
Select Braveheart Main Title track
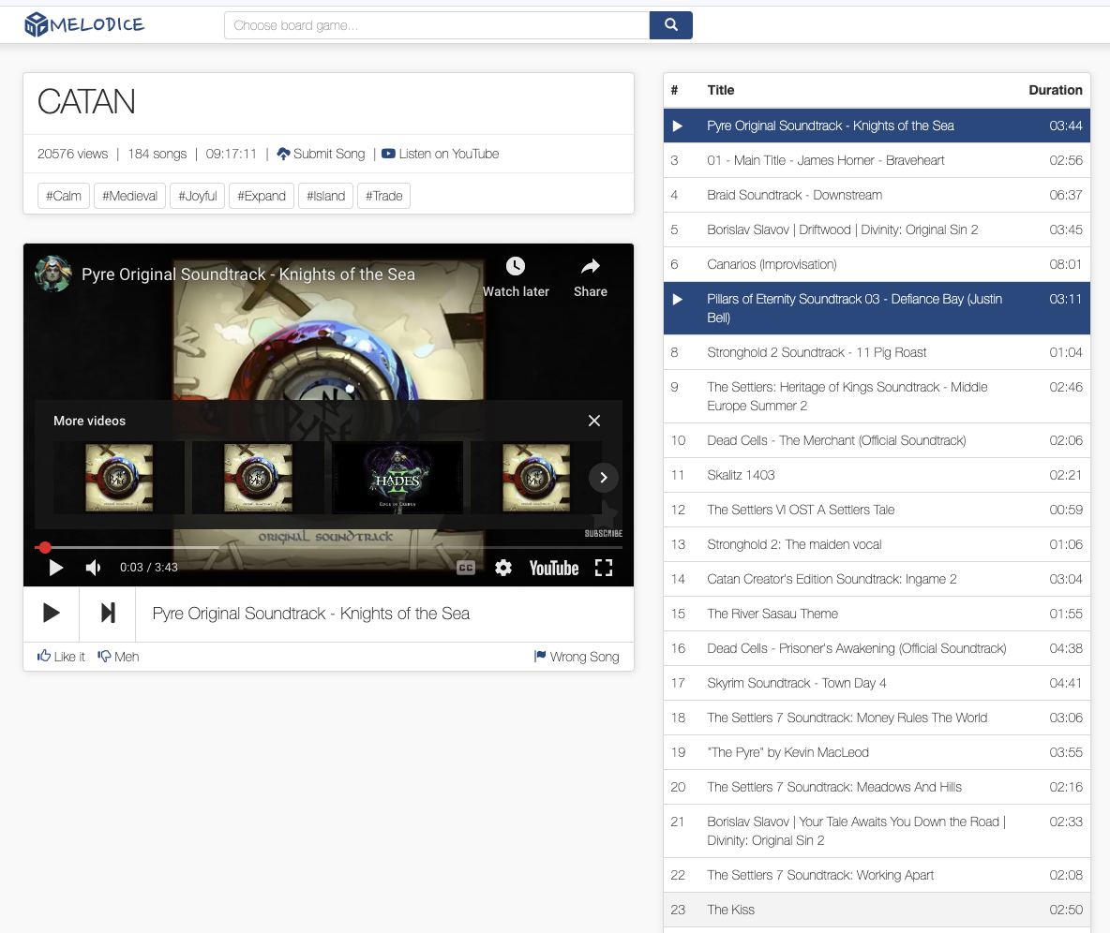point(877,160)
